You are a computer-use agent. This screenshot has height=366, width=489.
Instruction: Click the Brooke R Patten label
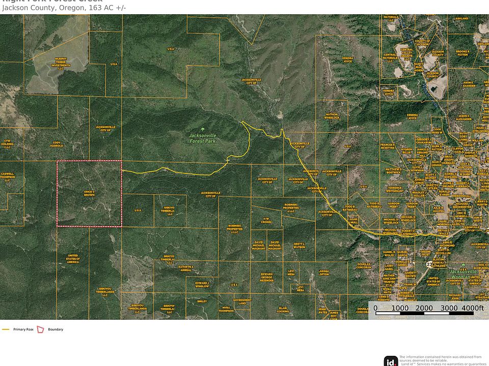click(463, 53)
